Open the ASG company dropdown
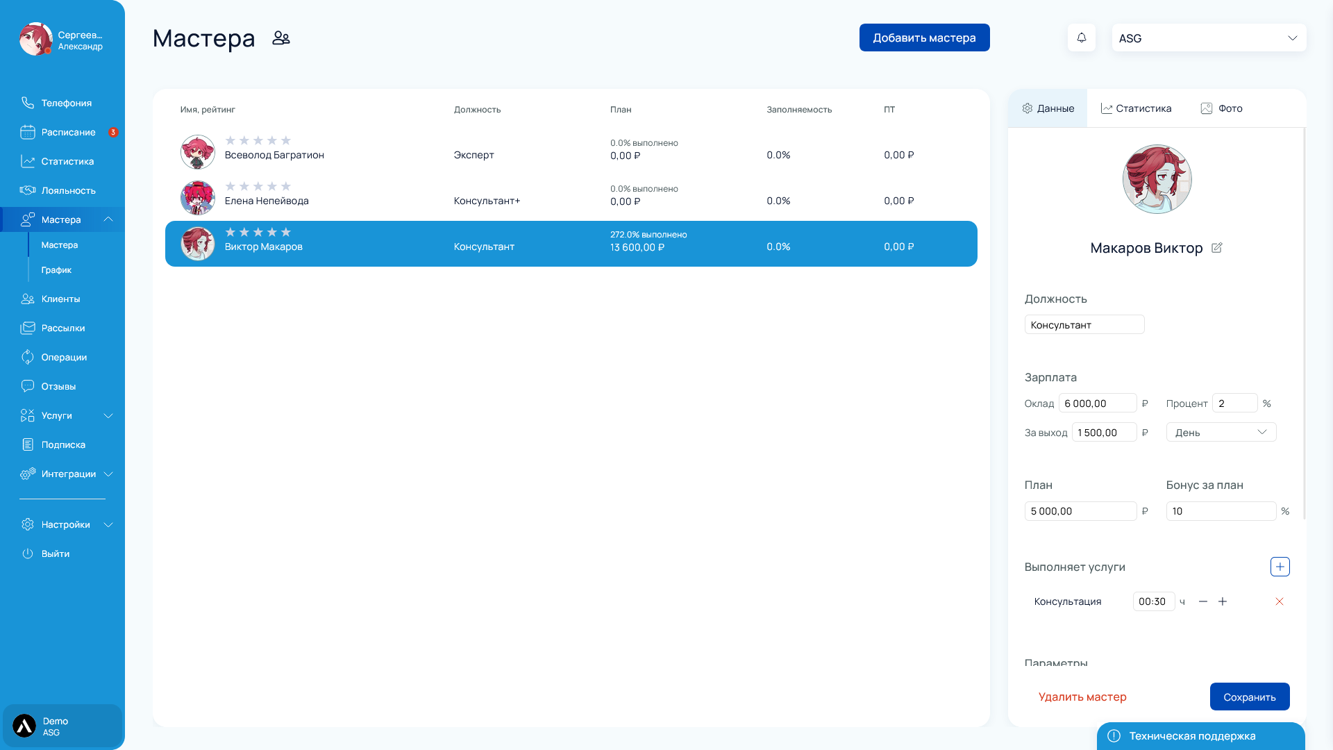The height and width of the screenshot is (750, 1333). (x=1209, y=38)
